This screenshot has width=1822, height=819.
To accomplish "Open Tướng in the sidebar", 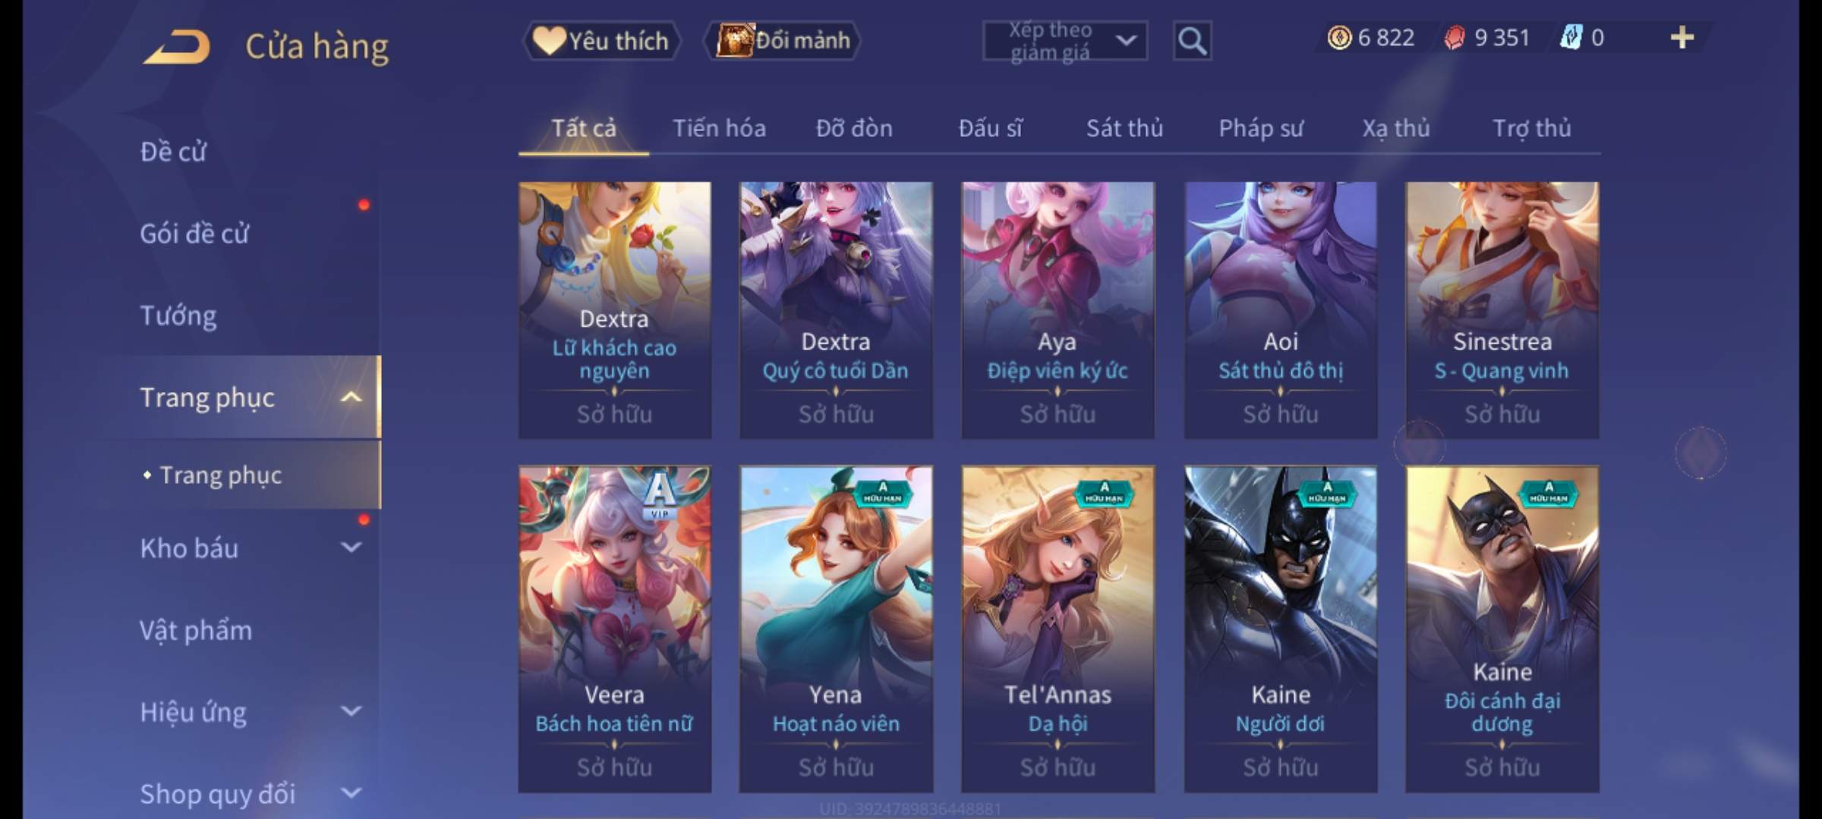I will (x=178, y=315).
